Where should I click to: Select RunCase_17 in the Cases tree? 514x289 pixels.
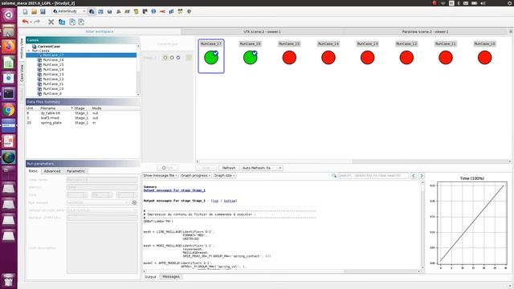(x=53, y=55)
